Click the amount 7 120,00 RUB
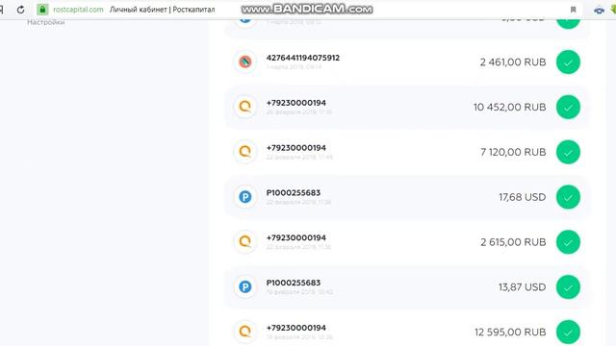The height and width of the screenshot is (346, 616). click(x=513, y=152)
